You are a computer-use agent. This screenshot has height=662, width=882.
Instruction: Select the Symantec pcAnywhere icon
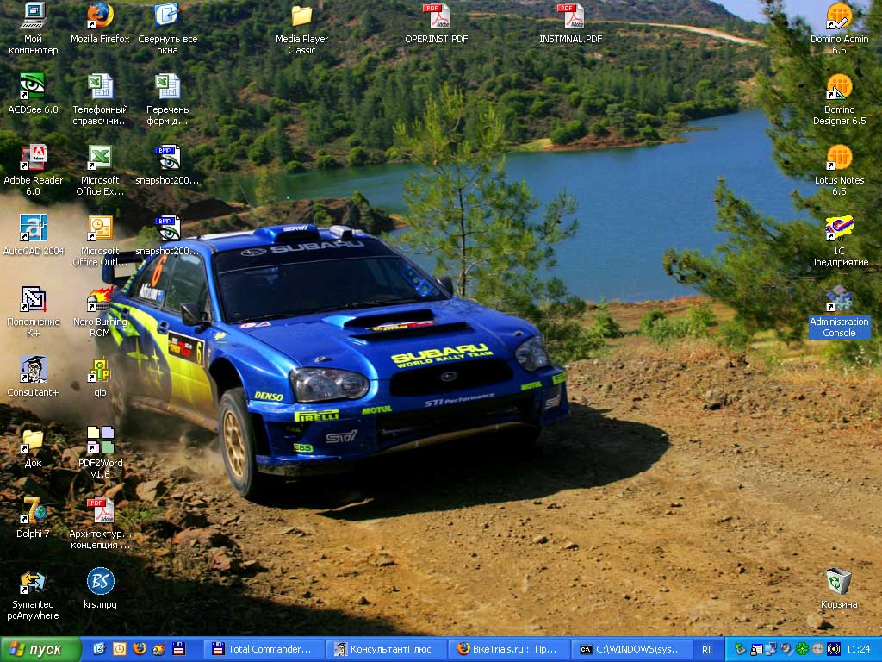pos(33,582)
